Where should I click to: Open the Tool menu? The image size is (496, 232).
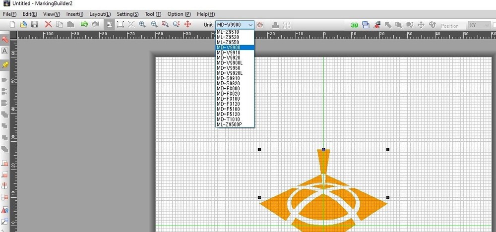pos(153,14)
